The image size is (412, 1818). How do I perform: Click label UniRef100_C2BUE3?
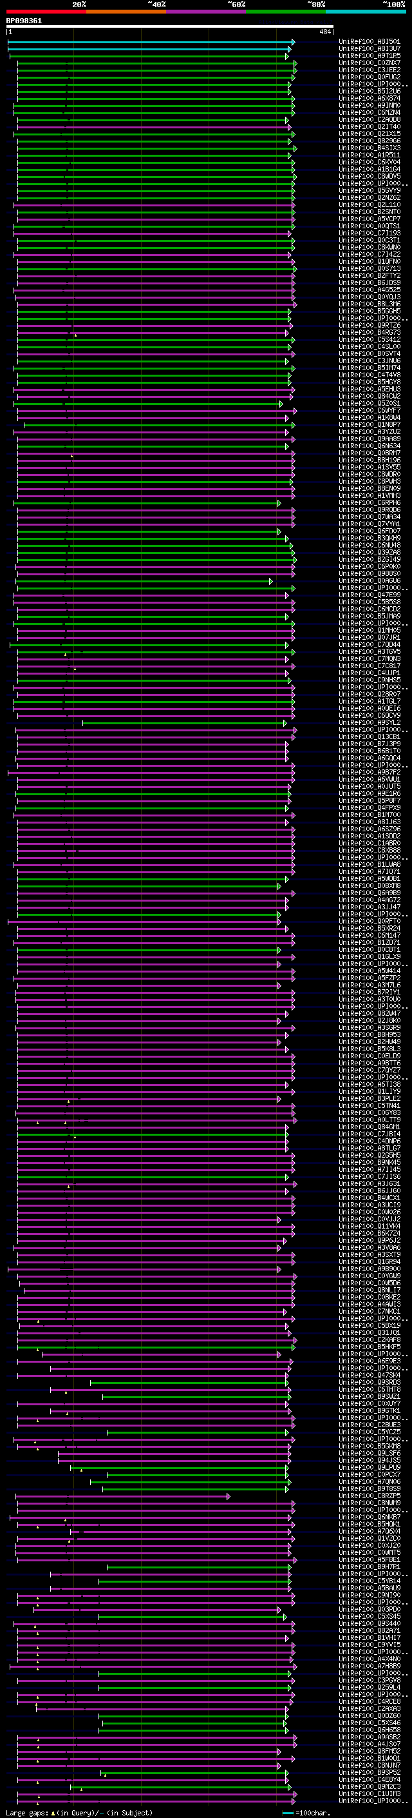pos(370,1425)
